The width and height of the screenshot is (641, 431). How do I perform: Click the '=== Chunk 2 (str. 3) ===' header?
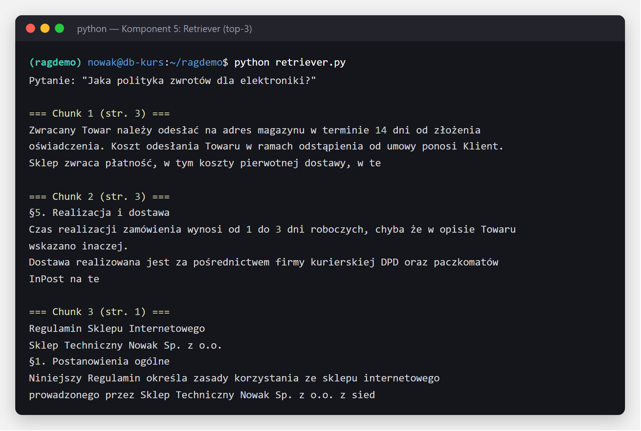click(x=99, y=196)
